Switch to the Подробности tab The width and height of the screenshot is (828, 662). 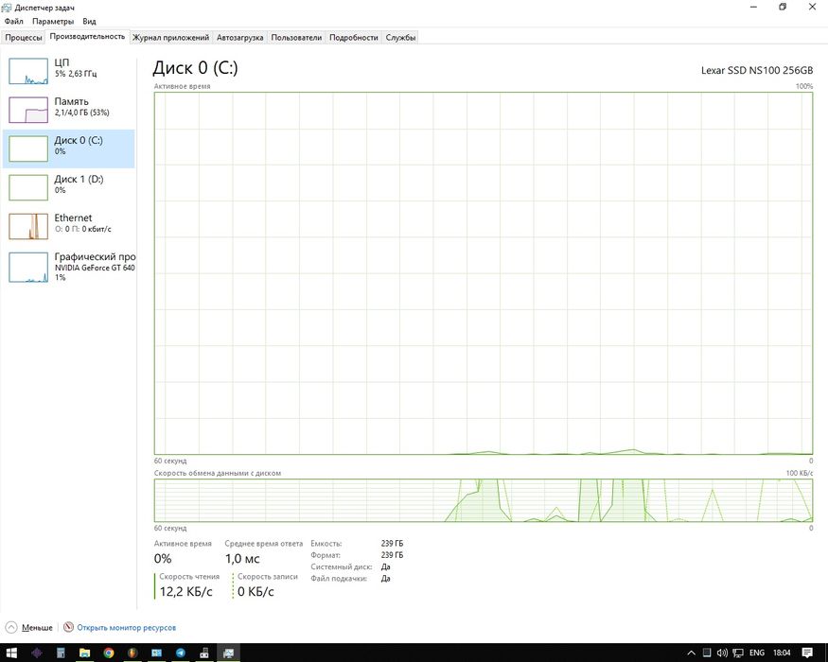coord(354,38)
